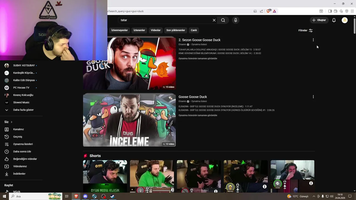This screenshot has width=356, height=200.
Task: Select the İzlenenler filter chip
Action: [139, 30]
